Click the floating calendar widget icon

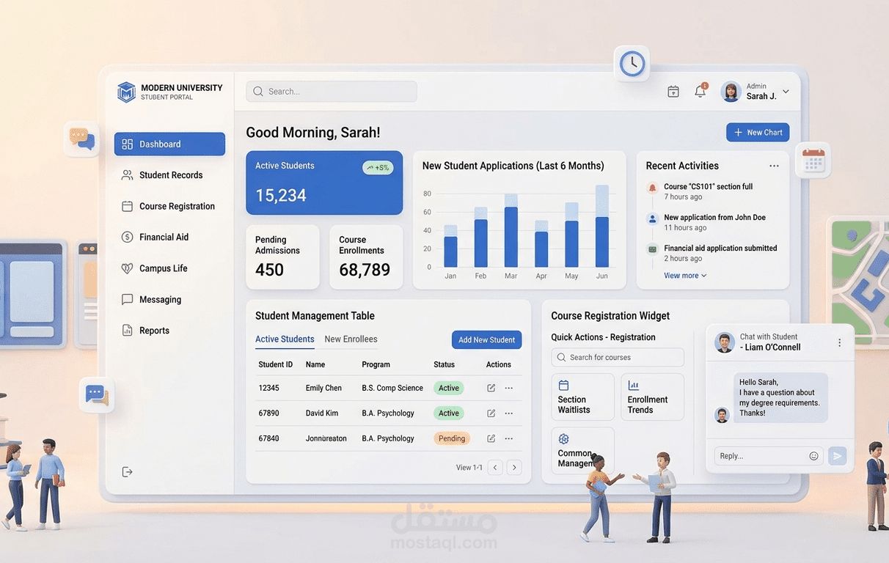pos(813,161)
